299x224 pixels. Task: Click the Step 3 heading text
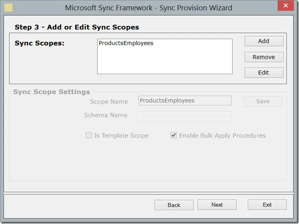coord(77,27)
